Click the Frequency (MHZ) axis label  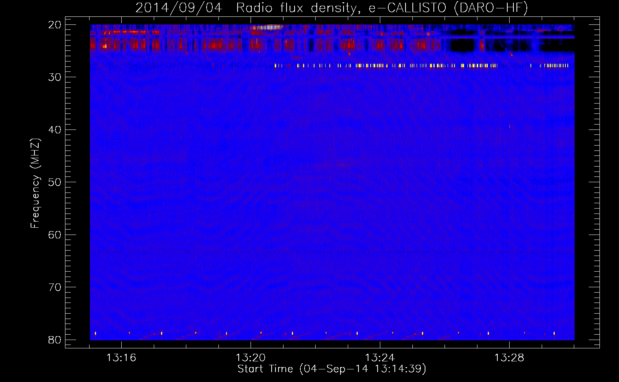pos(35,183)
